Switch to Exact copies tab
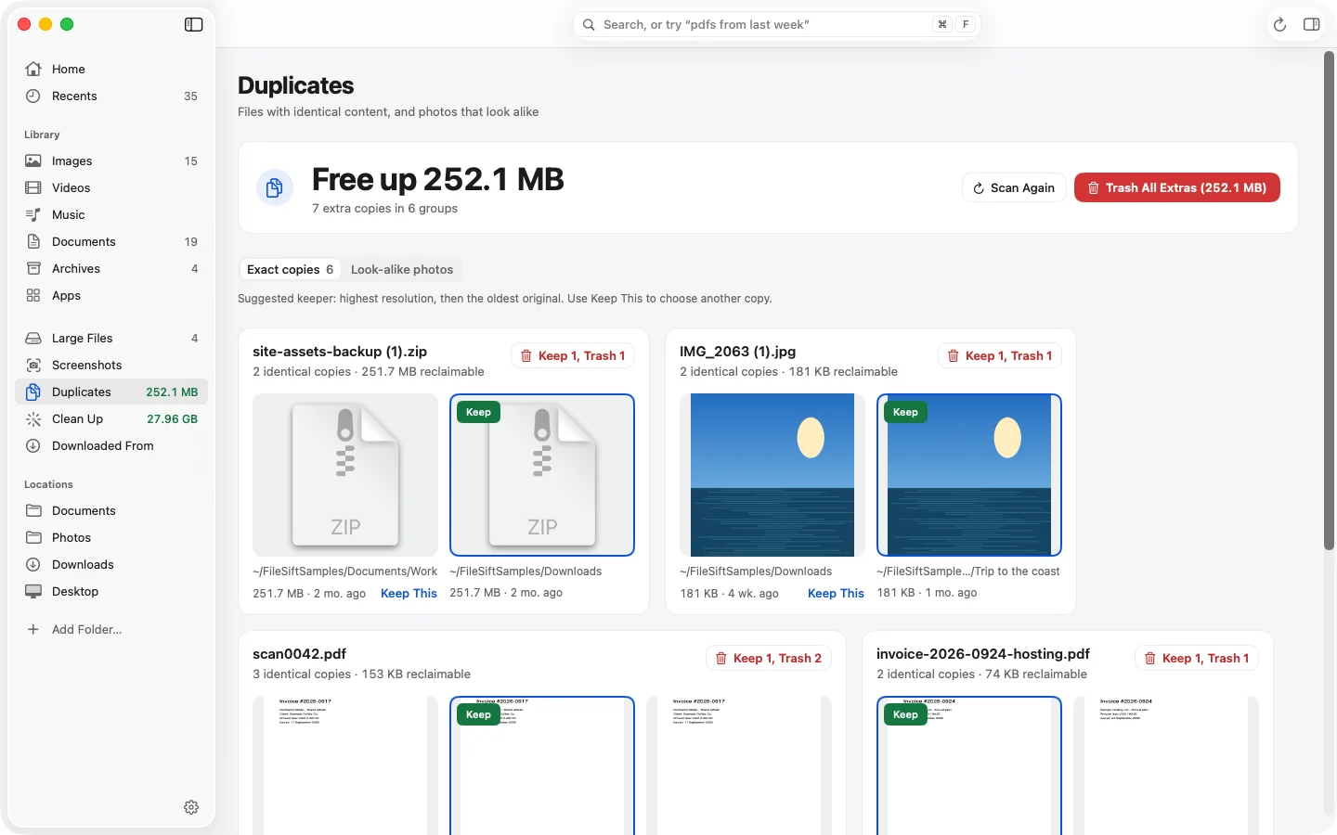Viewport: 1337px width, 835px height. tap(290, 269)
